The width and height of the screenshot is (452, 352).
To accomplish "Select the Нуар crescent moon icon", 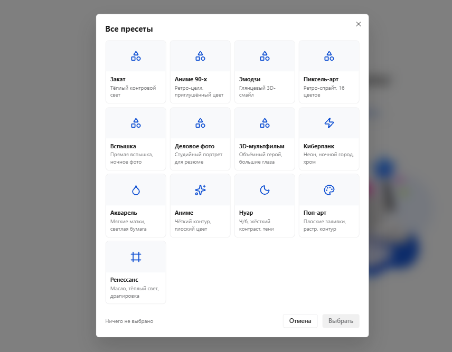I will (265, 190).
